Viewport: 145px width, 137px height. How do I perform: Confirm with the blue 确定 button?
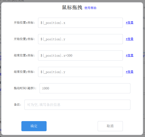pyautogui.click(x=34, y=126)
